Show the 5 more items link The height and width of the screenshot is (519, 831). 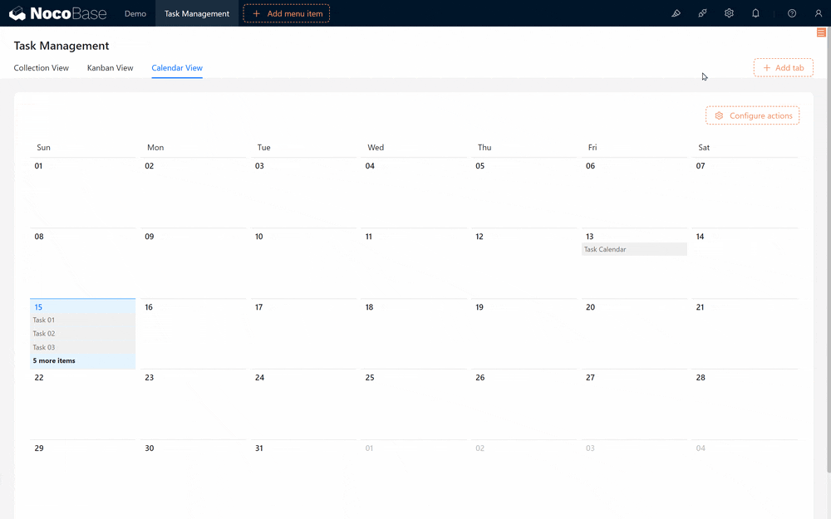(x=54, y=360)
